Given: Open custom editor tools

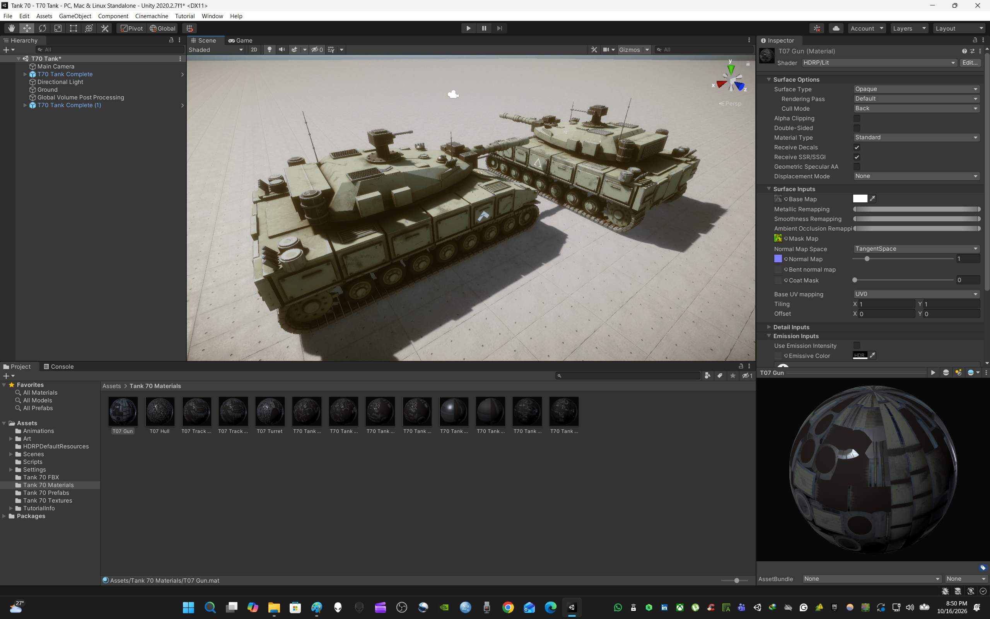Looking at the screenshot, I should [105, 28].
